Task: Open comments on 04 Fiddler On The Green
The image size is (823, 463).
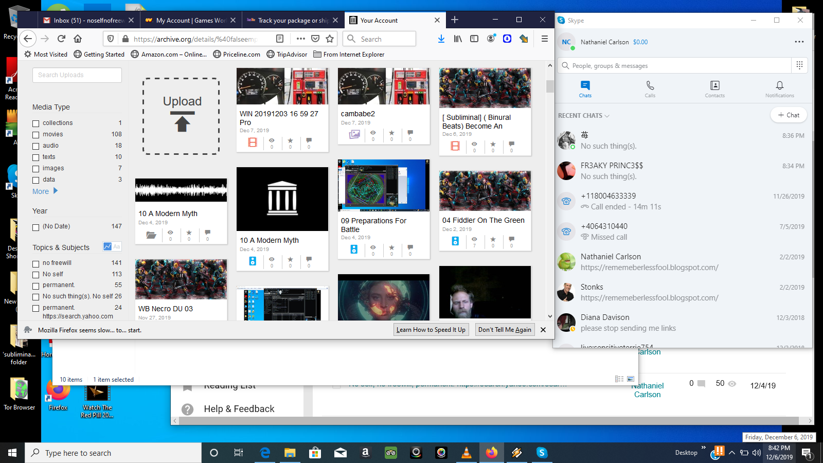Action: pos(511,239)
